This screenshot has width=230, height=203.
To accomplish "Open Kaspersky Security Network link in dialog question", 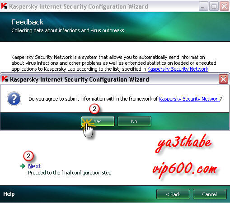I will 189,99.
